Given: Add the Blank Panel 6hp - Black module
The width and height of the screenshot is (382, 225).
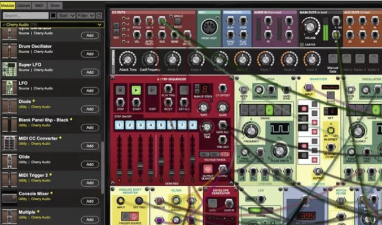Looking at the screenshot, I should tap(90, 127).
